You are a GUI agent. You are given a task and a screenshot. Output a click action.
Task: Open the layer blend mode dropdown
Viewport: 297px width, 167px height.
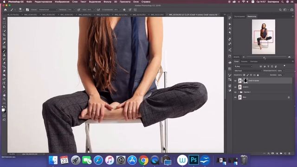point(248,71)
